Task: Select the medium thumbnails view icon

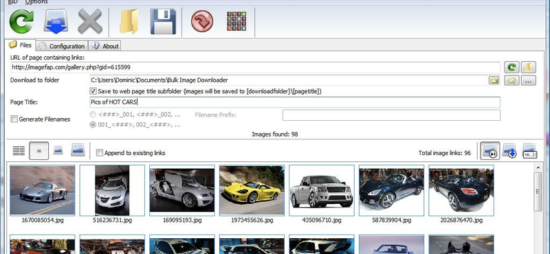Action: (x=58, y=150)
